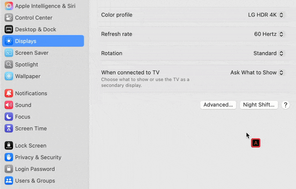
Task: Click the Screen Time hourglass icon
Action: [x=9, y=129]
